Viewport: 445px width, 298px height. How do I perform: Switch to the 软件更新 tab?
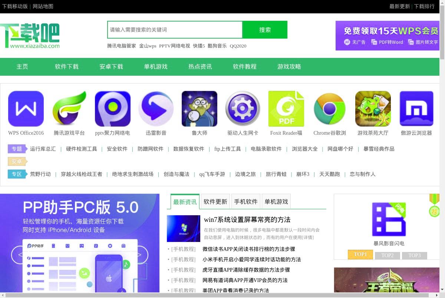[215, 202]
